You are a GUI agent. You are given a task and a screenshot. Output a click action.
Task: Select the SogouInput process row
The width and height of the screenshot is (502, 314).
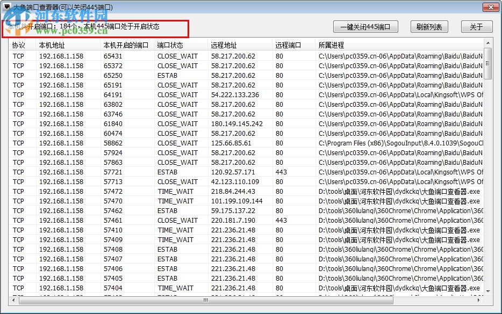[x=161, y=143]
